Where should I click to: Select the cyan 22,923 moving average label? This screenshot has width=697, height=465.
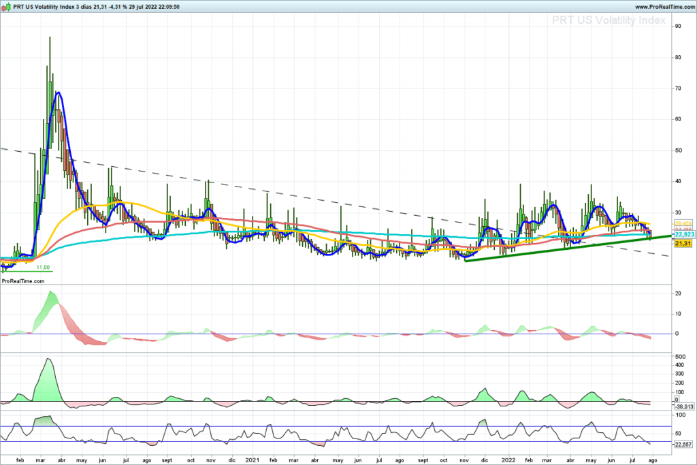pyautogui.click(x=685, y=234)
